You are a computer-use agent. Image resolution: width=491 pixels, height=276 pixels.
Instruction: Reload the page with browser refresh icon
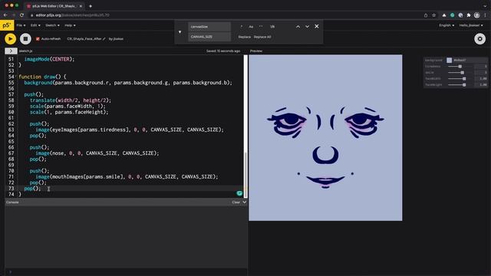pyautogui.click(x=21, y=15)
